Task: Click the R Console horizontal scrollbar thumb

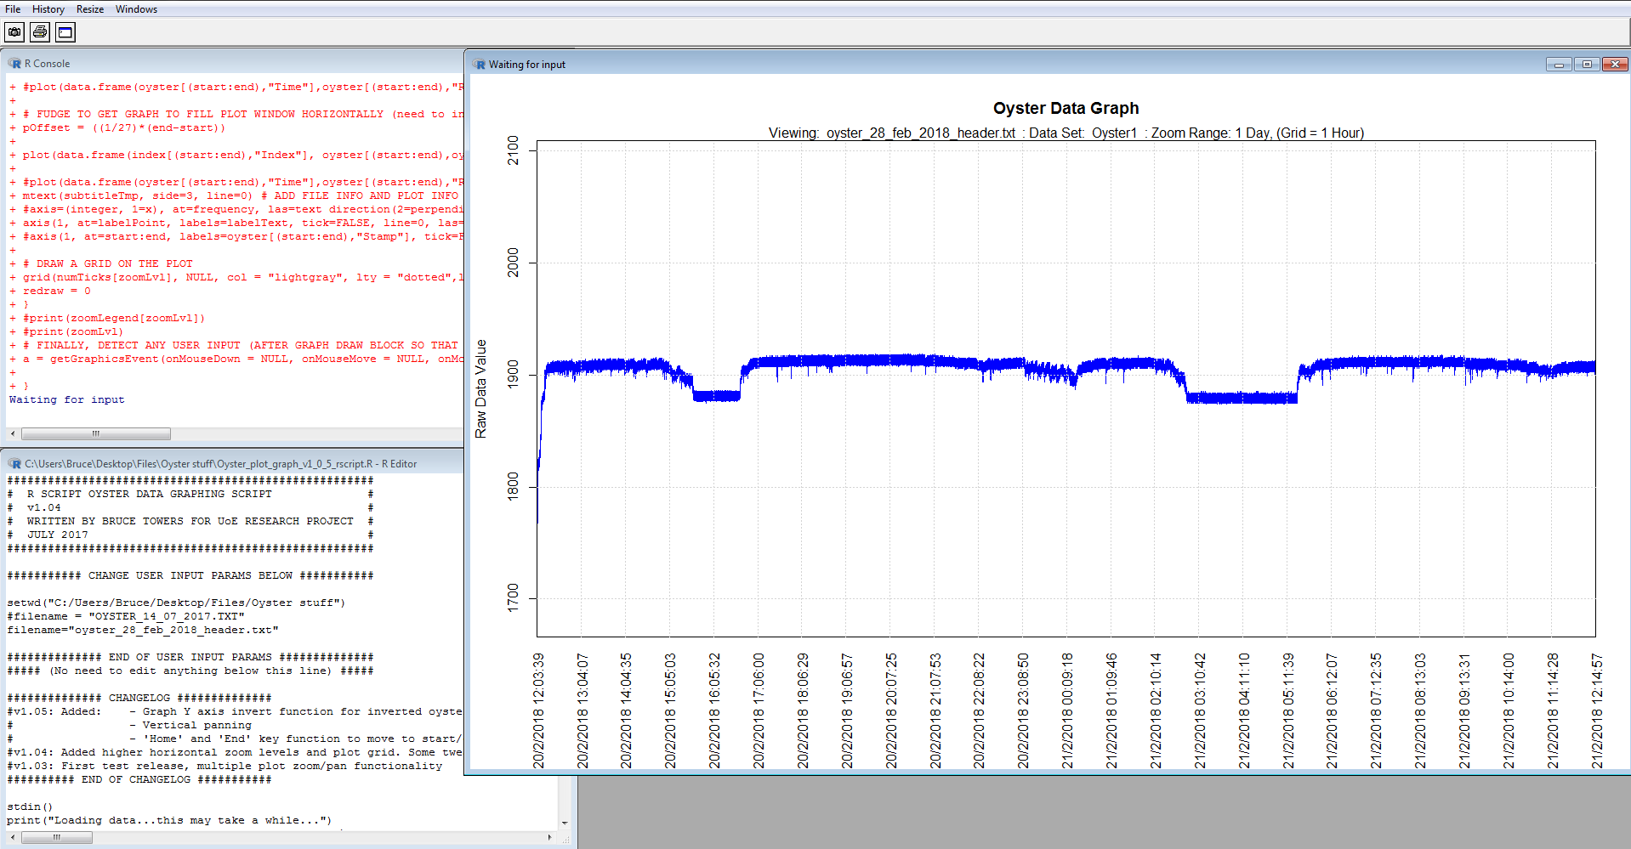Action: [x=95, y=434]
